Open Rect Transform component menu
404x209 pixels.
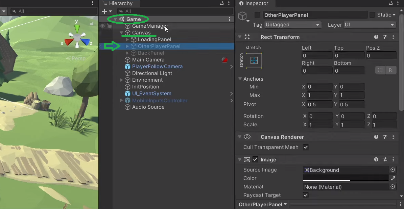tap(393, 37)
